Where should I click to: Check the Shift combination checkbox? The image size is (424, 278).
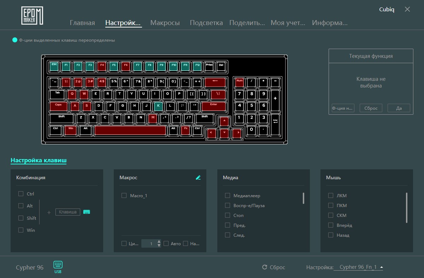[x=21, y=218]
